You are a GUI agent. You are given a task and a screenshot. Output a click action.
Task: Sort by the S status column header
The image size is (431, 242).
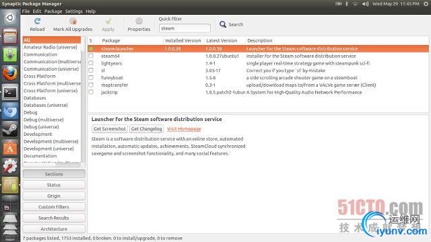[x=94, y=40]
